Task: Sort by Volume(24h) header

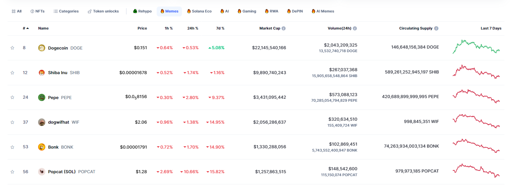Action: tap(340, 28)
